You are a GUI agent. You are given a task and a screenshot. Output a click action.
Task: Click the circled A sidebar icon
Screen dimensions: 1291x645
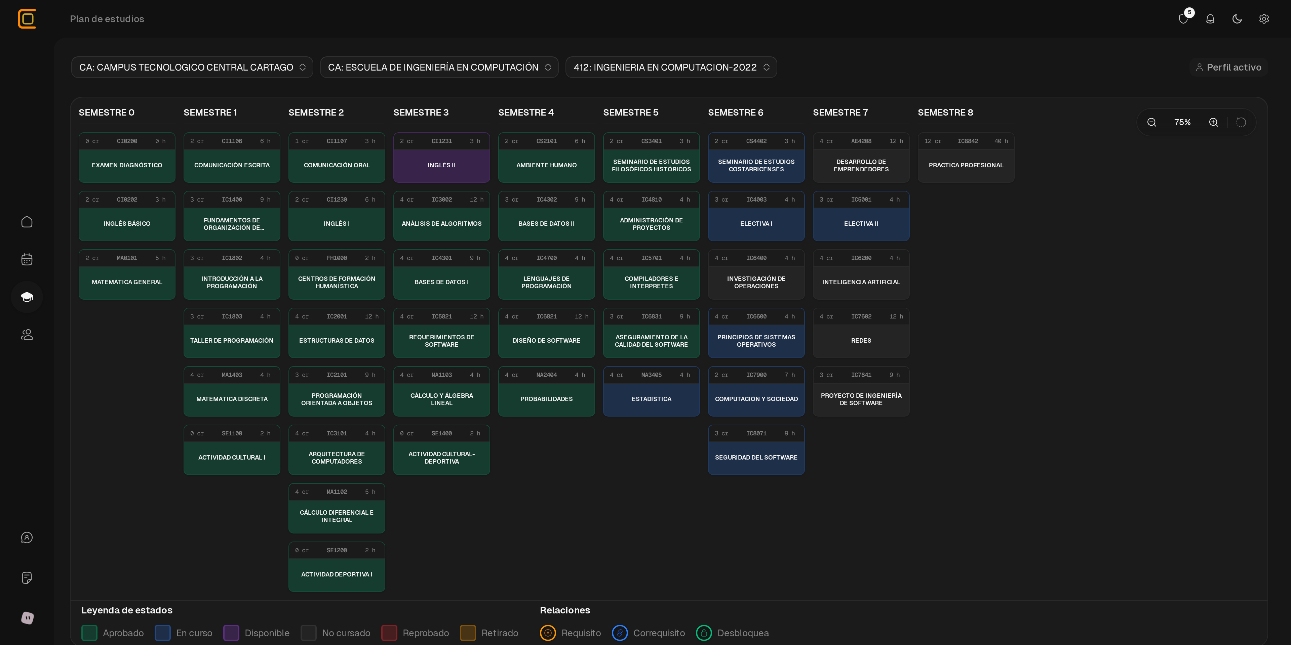pos(27,537)
